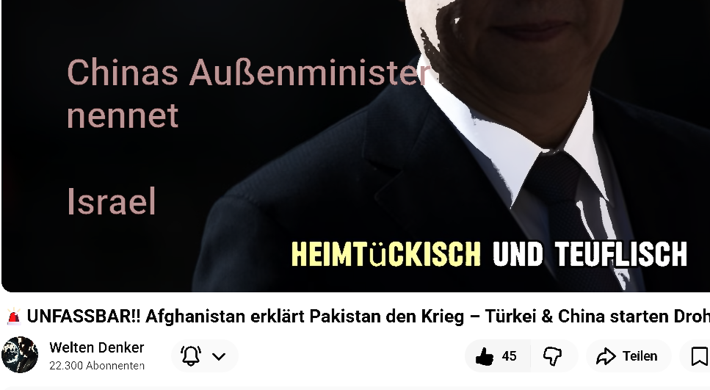This screenshot has height=390, width=710.
Task: Click the red siren emoji in the title
Action: (x=14, y=316)
